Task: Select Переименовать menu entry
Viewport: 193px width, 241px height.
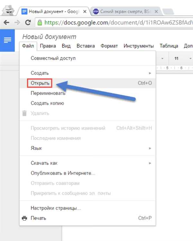Action: coord(87,93)
